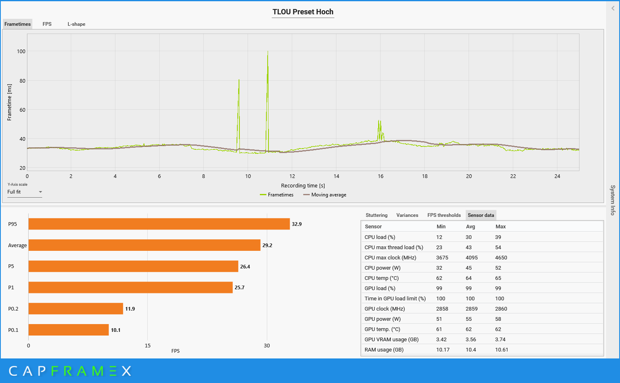Click the P1 bar in the chart
This screenshot has width=620, height=383.
click(x=130, y=288)
